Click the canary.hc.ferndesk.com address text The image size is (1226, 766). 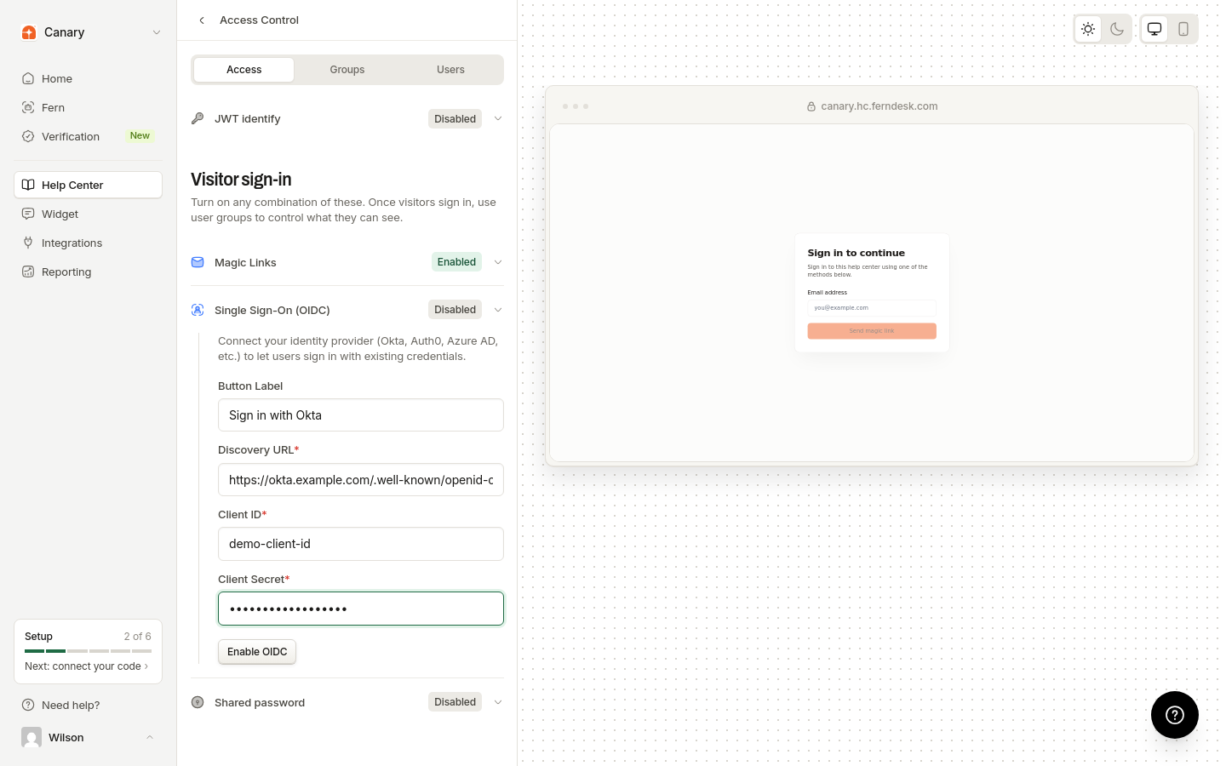[879, 106]
